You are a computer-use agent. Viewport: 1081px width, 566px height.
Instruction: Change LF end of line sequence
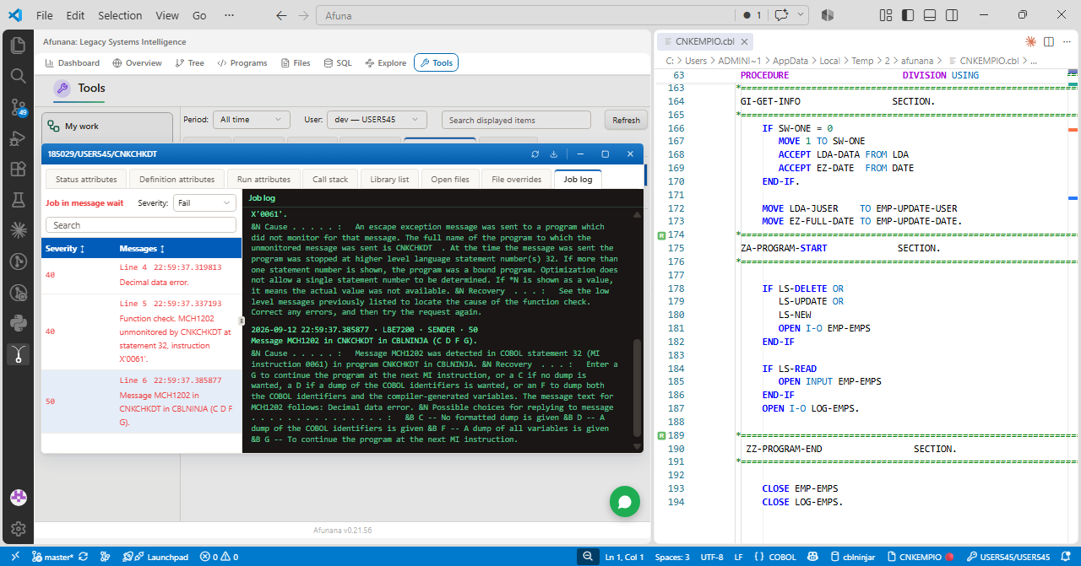pos(738,557)
